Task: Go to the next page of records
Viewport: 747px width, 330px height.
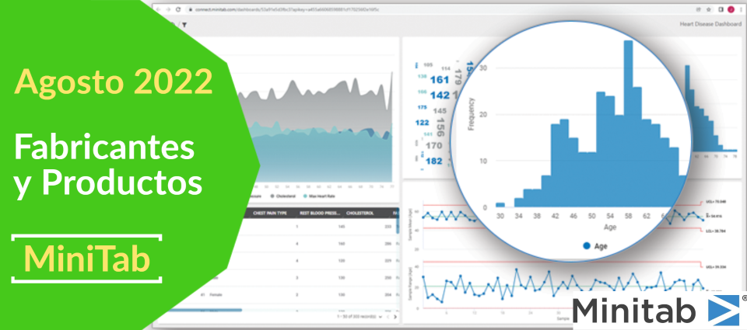Action: (x=395, y=316)
